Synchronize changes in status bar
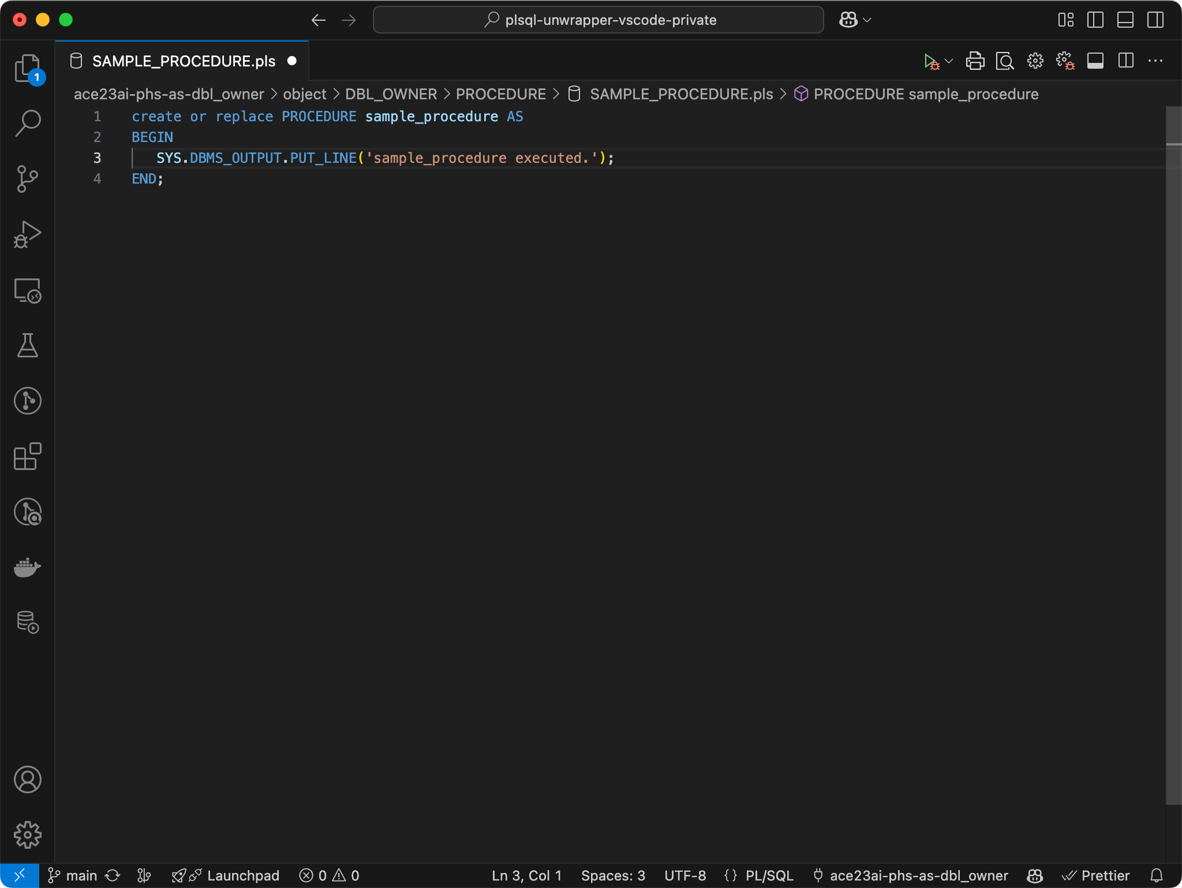Image resolution: width=1182 pixels, height=888 pixels. [x=113, y=875]
